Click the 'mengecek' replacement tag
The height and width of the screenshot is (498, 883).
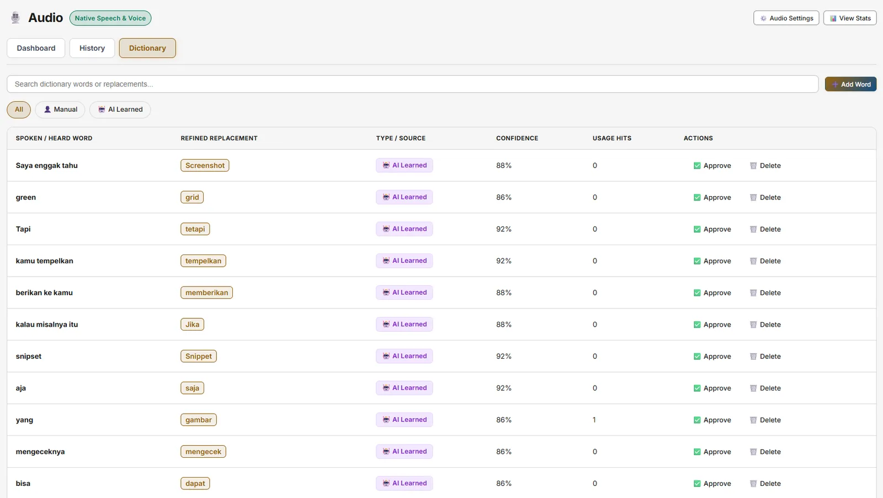click(203, 452)
